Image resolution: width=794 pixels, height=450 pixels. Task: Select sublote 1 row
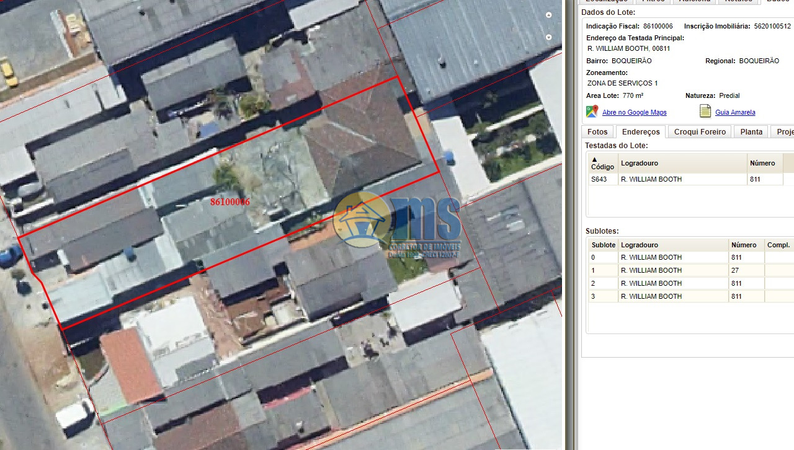(691, 270)
